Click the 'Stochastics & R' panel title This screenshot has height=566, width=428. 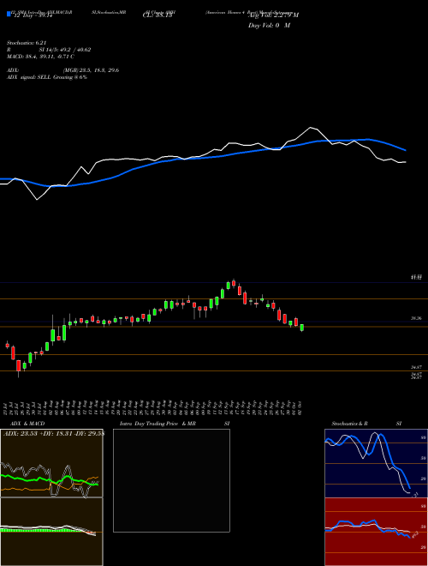(x=349, y=424)
